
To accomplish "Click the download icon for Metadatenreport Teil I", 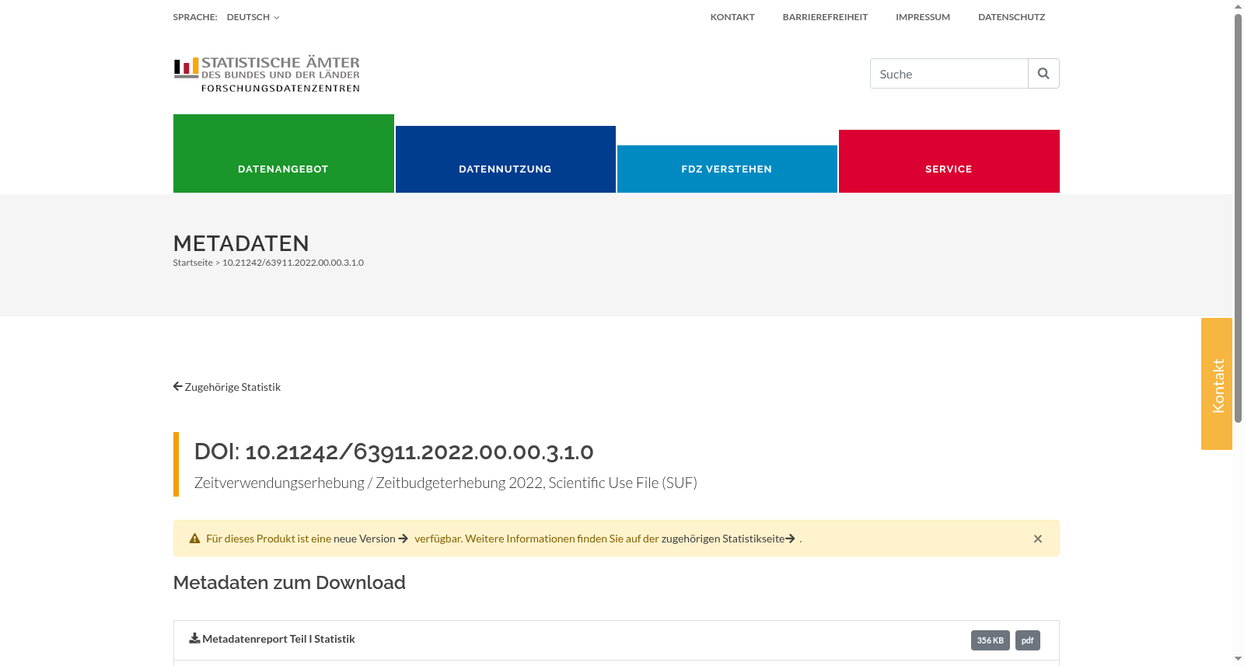I will [194, 638].
